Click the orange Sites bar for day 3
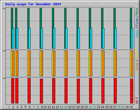 coord(17,63)
